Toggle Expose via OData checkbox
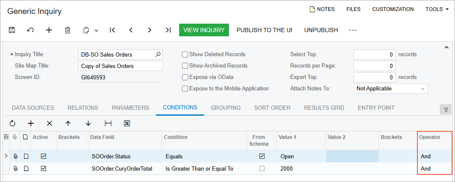Viewport: 455px width, 182px height. [x=185, y=77]
